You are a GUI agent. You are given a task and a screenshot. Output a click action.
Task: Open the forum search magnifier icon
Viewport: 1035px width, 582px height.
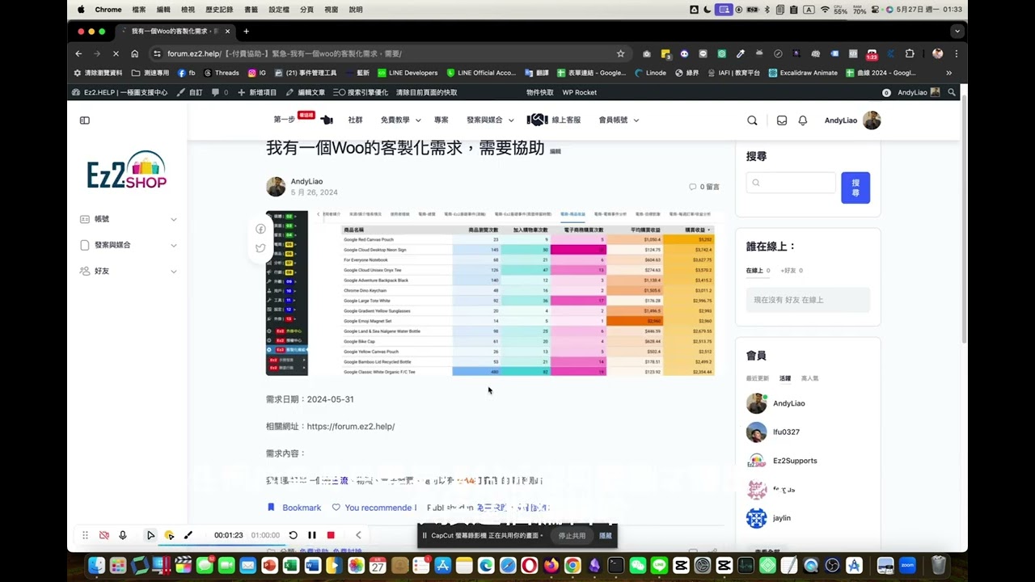point(752,120)
